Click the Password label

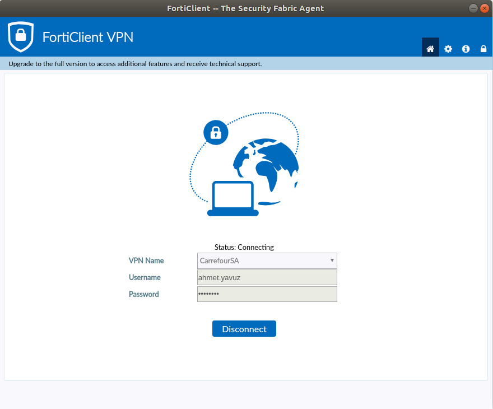pos(143,294)
